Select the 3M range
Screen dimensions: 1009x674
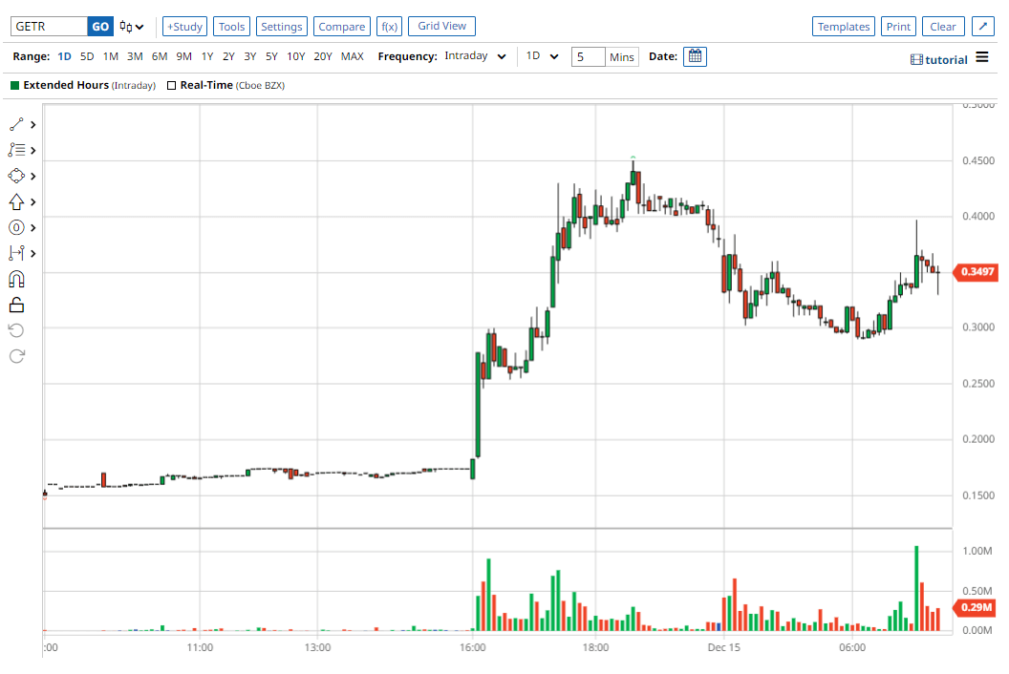click(135, 56)
